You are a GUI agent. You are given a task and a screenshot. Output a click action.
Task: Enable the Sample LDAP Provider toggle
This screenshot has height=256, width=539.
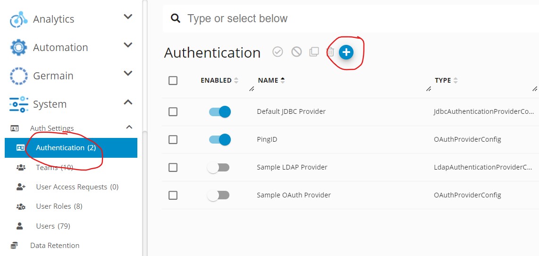click(219, 167)
